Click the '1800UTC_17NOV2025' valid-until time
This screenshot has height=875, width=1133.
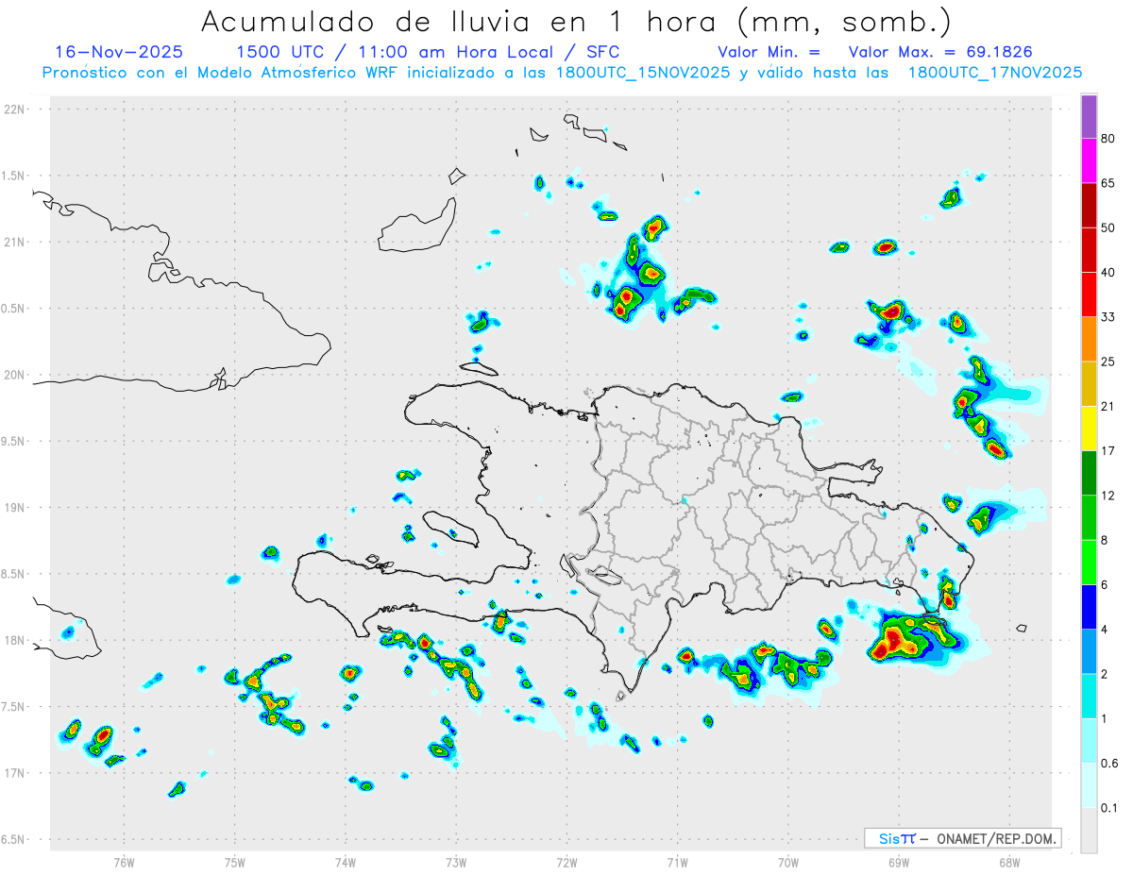[x=995, y=73]
